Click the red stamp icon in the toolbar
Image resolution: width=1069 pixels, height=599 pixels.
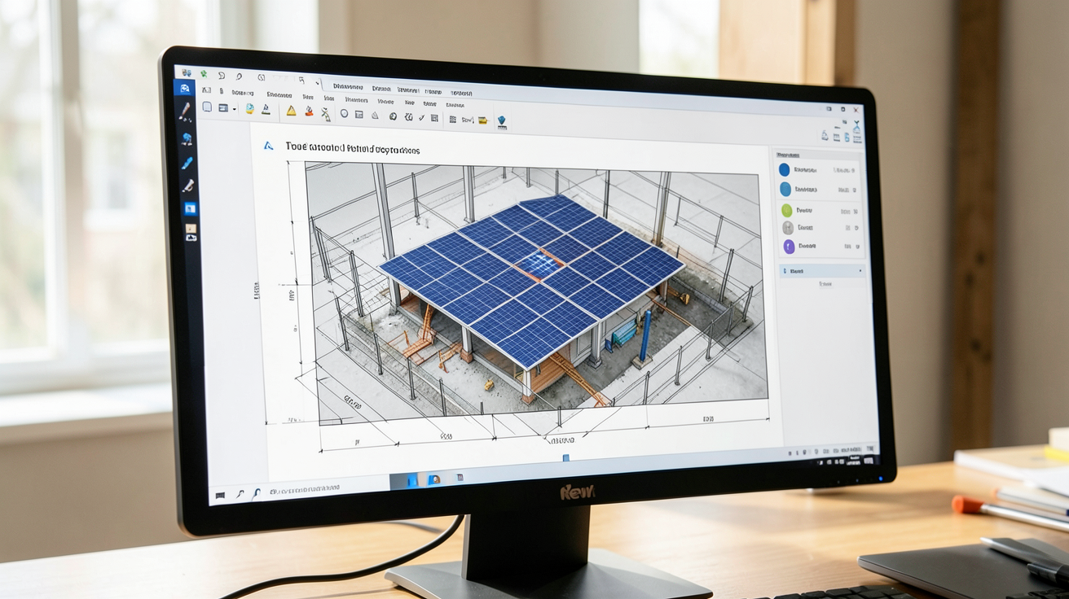click(x=309, y=111)
